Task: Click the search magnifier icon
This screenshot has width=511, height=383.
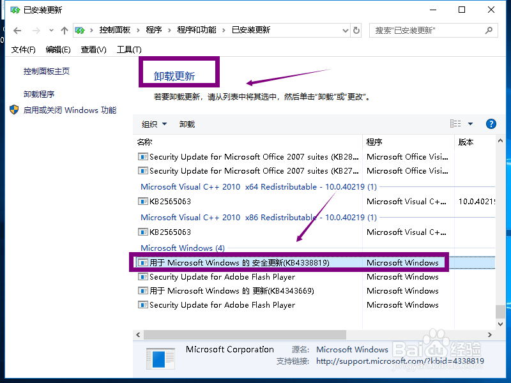Action: [x=489, y=30]
